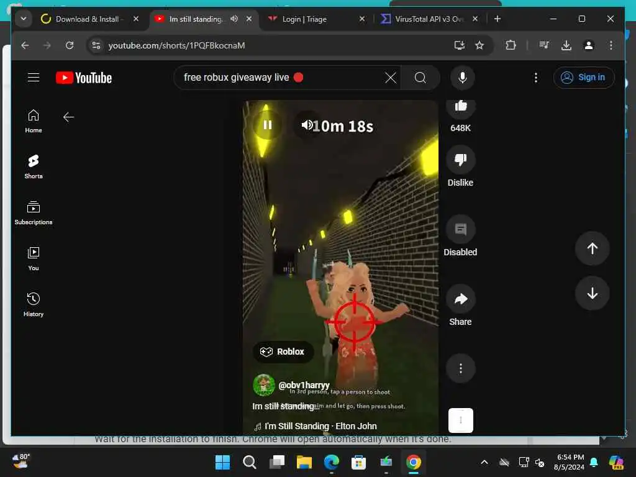This screenshot has width=636, height=477.
Task: Expand hidden system tray icons
Action: point(484,462)
